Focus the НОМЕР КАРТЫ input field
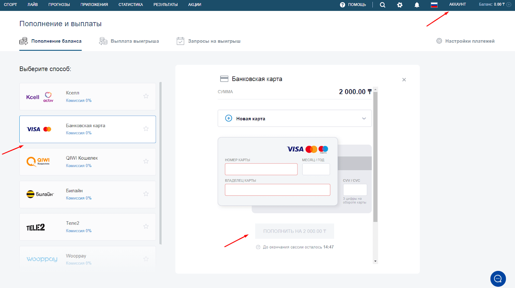The image size is (515, 288). click(261, 169)
